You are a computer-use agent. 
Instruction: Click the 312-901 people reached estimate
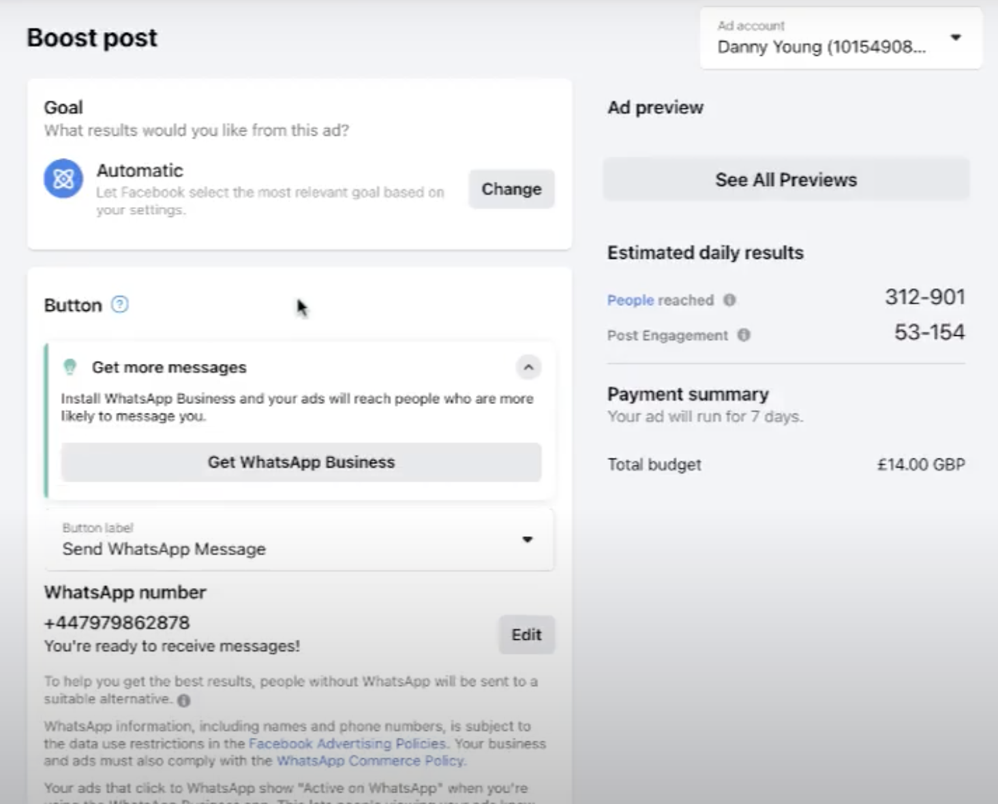(925, 296)
